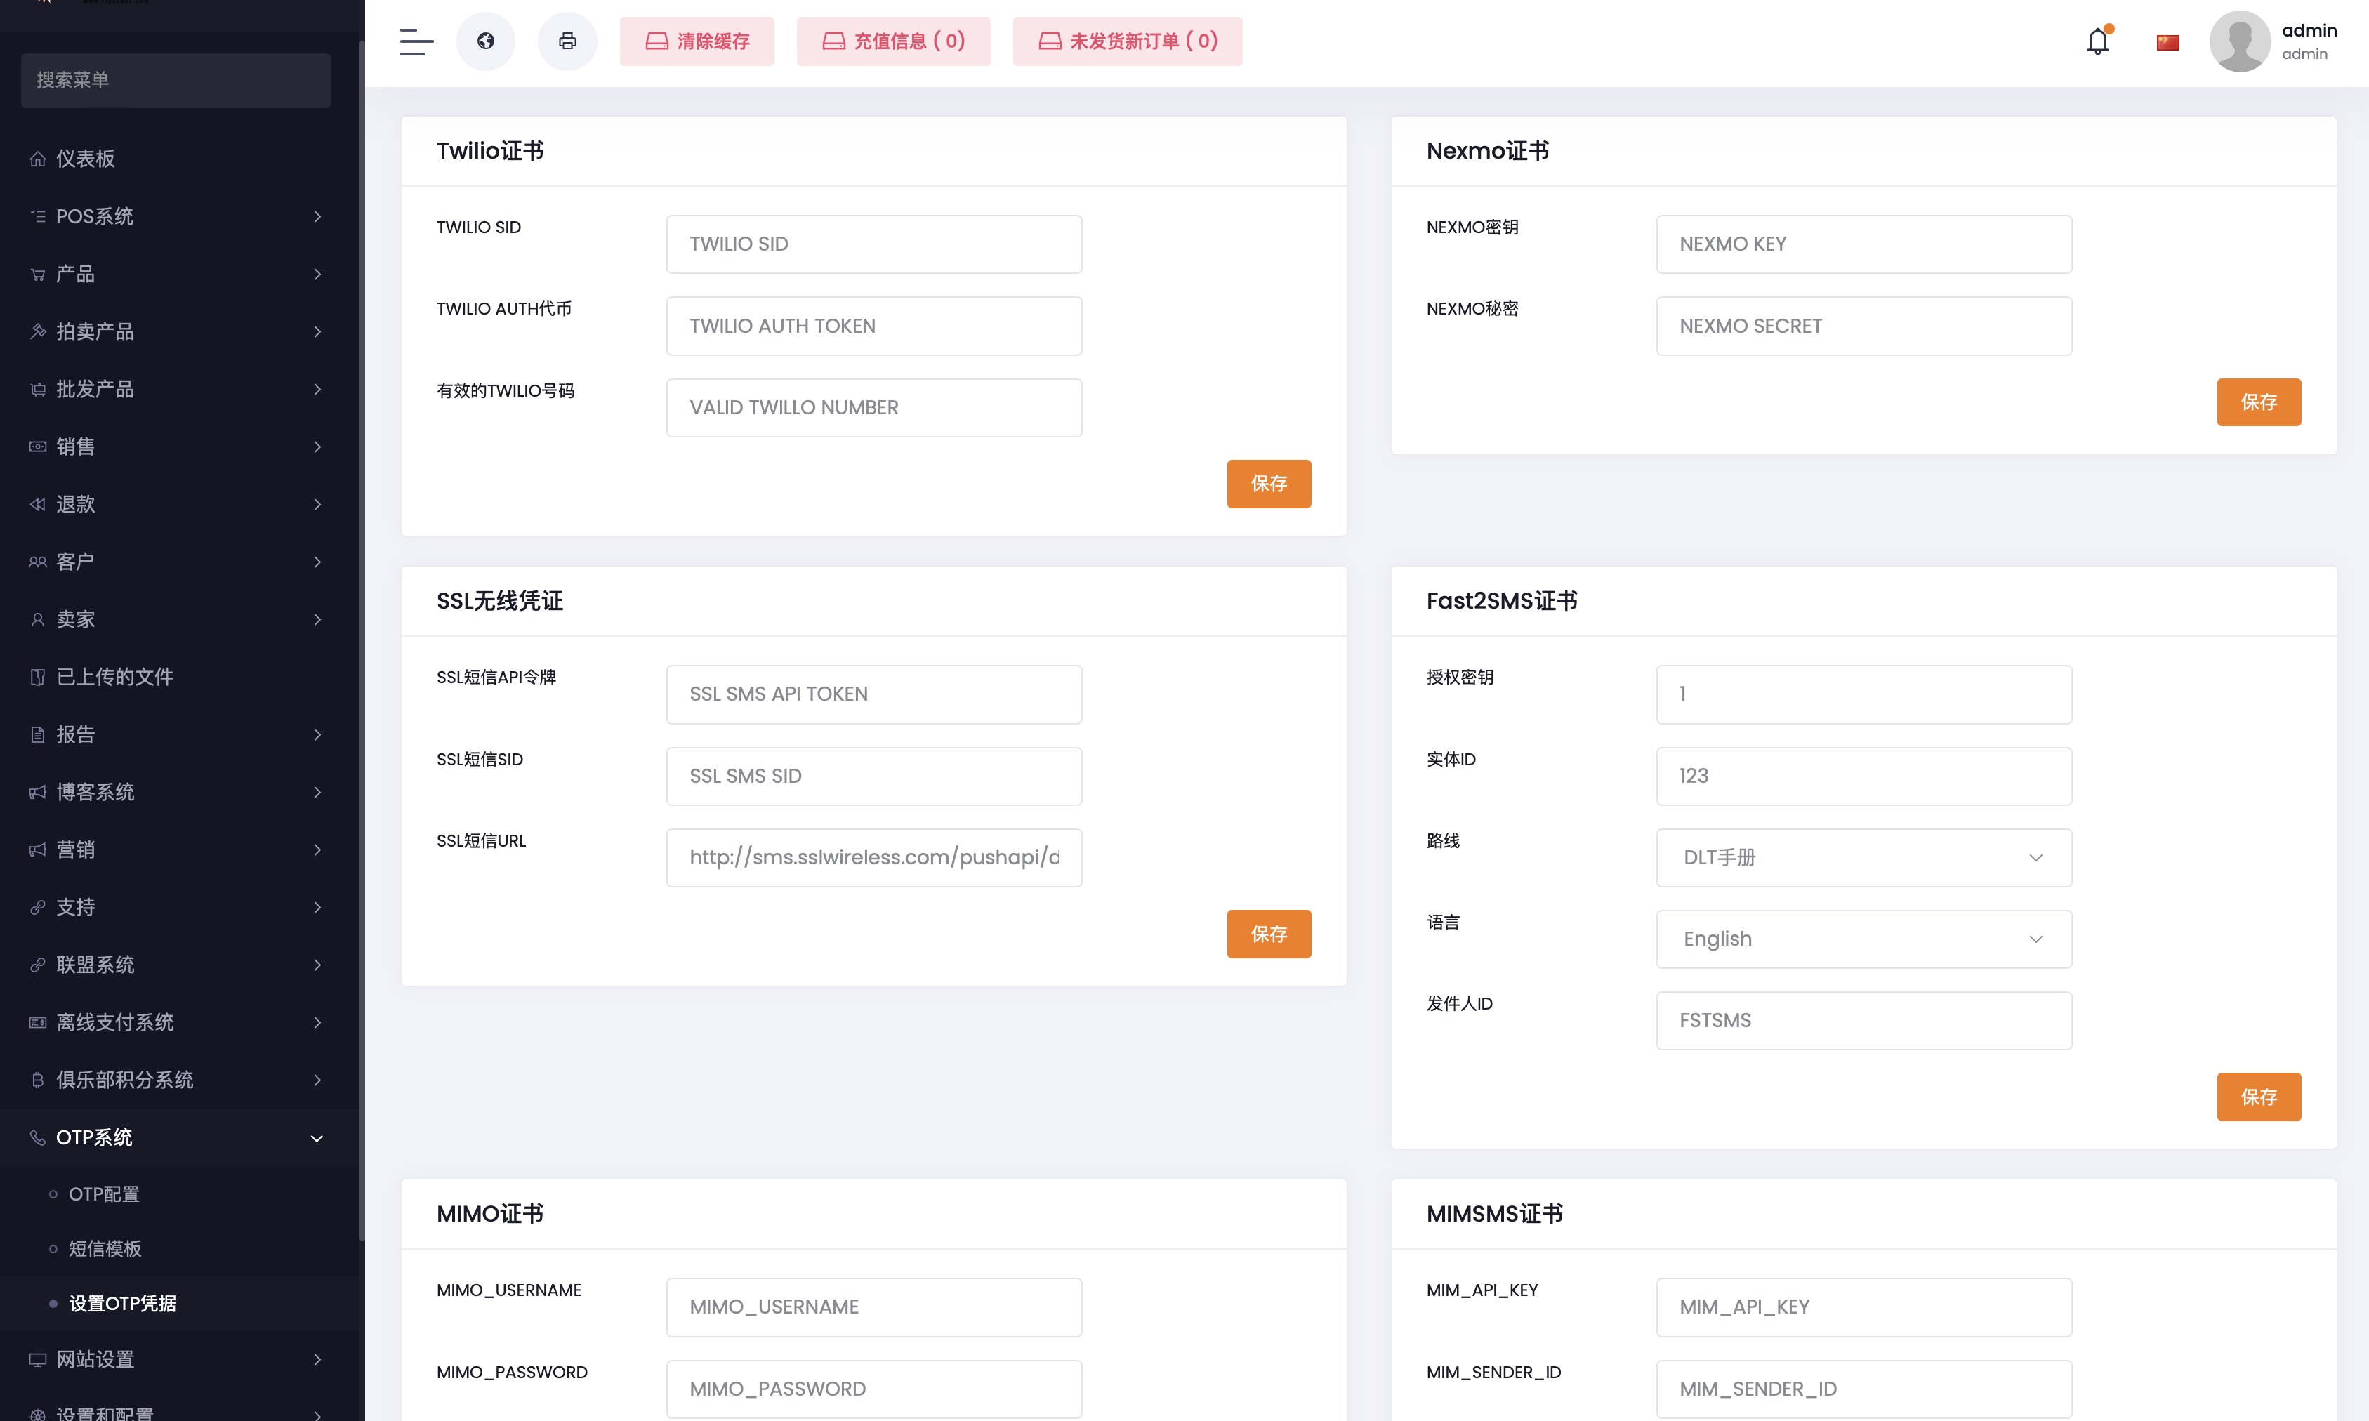Image resolution: width=2369 pixels, height=1421 pixels.
Task: Focus the 搜索菜单 search box
Action: [176, 81]
